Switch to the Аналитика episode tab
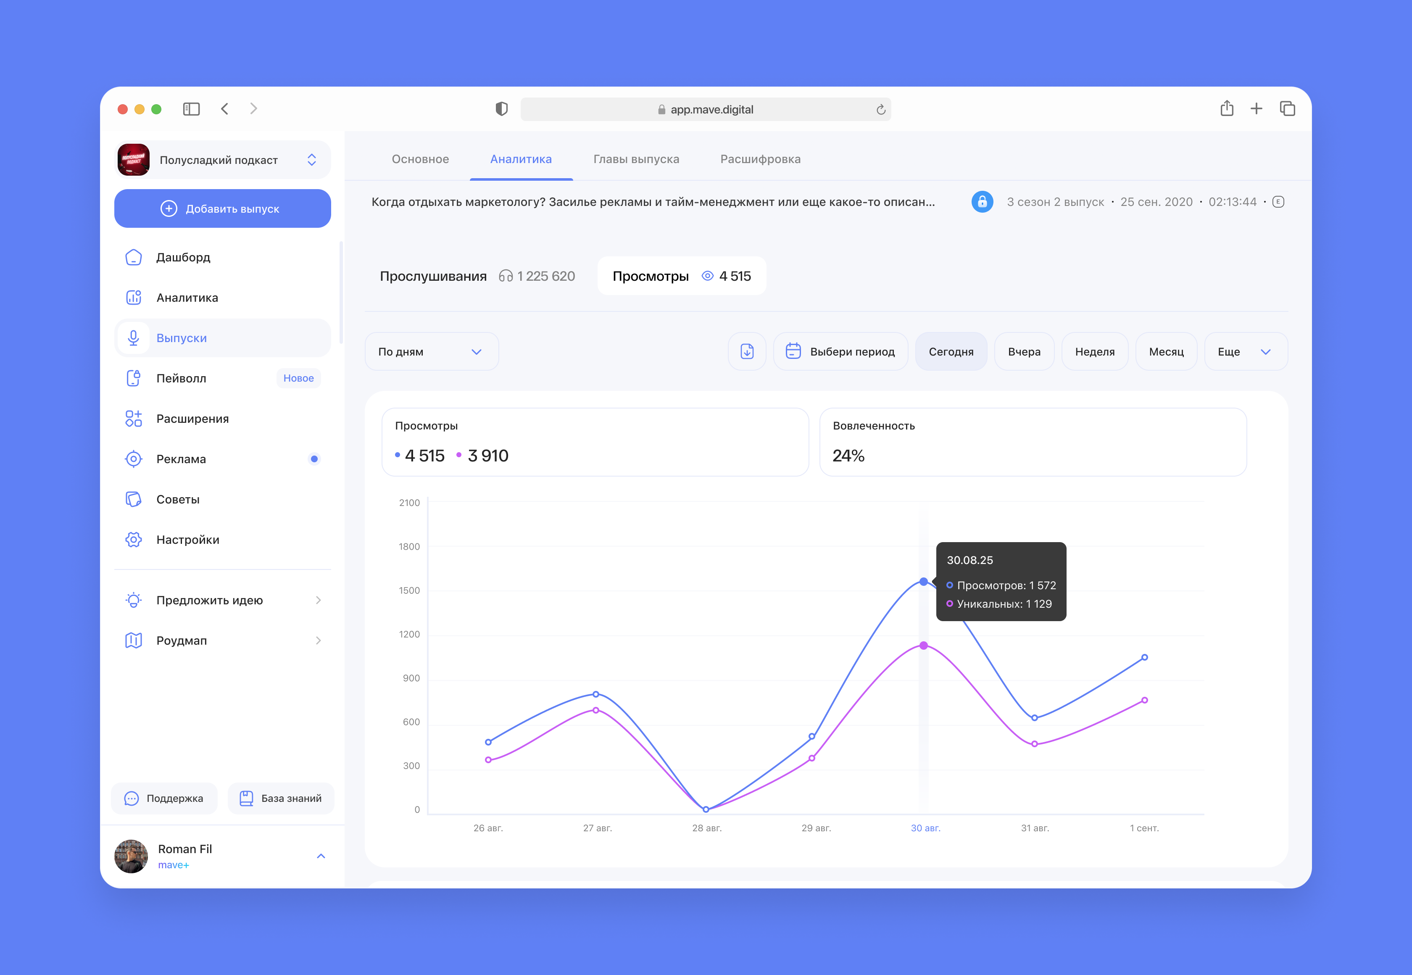 (x=521, y=159)
